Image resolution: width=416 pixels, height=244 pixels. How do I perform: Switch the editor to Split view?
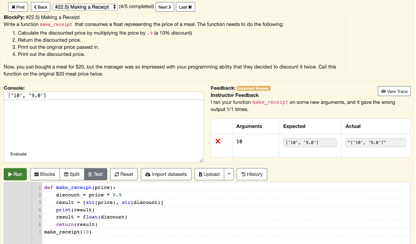[72, 174]
